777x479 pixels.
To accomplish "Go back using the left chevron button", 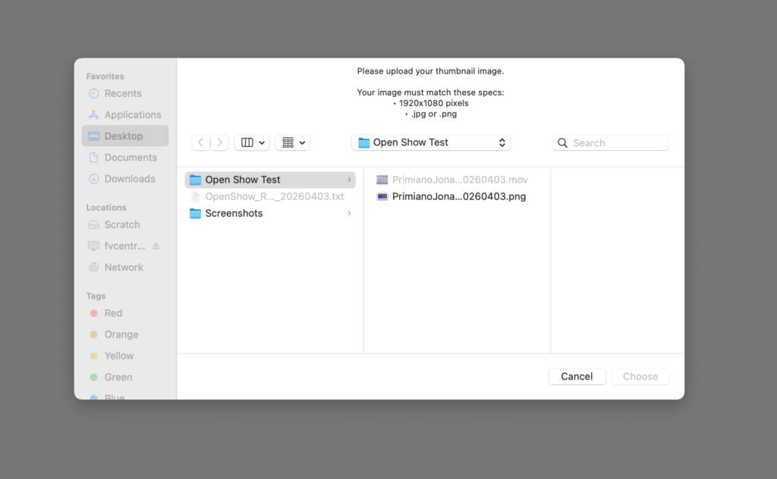I will 200,142.
